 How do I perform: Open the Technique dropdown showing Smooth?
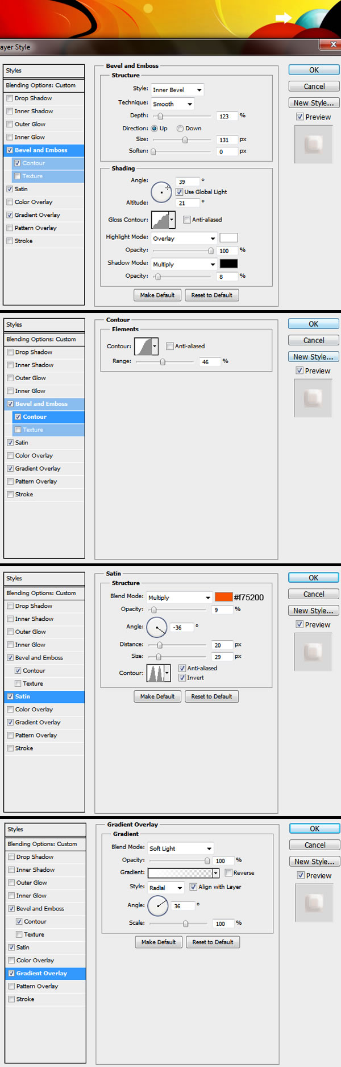tap(173, 104)
